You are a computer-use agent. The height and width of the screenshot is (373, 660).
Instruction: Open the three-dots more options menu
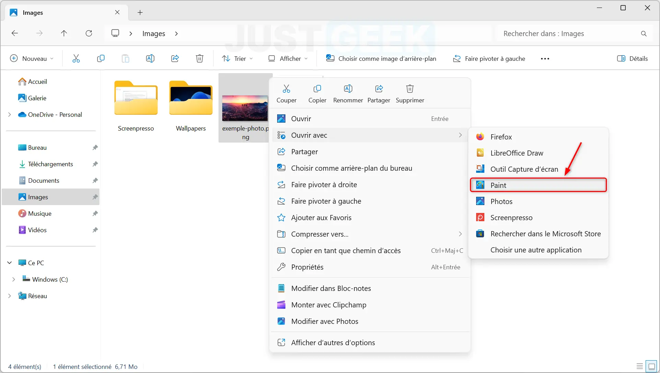tap(545, 59)
